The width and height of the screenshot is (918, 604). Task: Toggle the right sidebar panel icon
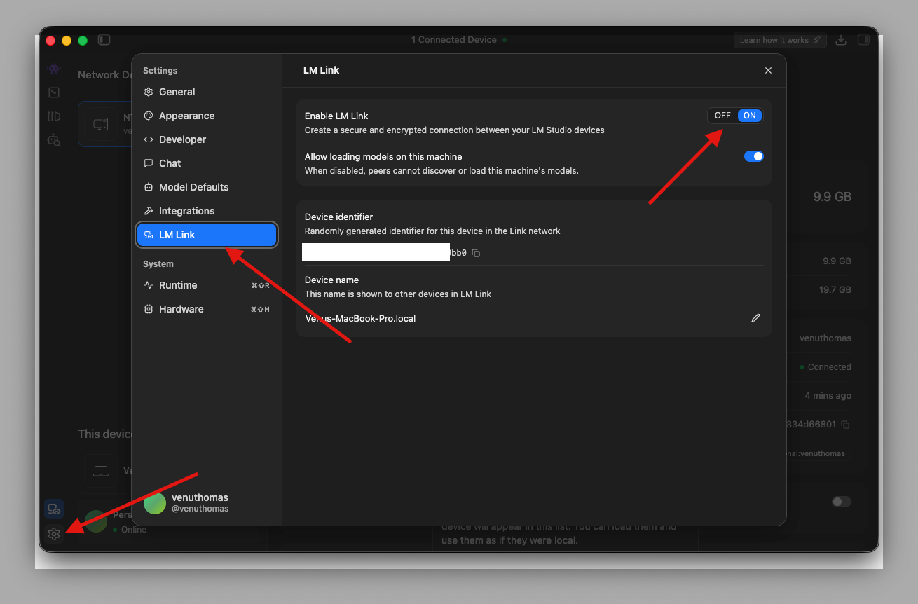(863, 40)
